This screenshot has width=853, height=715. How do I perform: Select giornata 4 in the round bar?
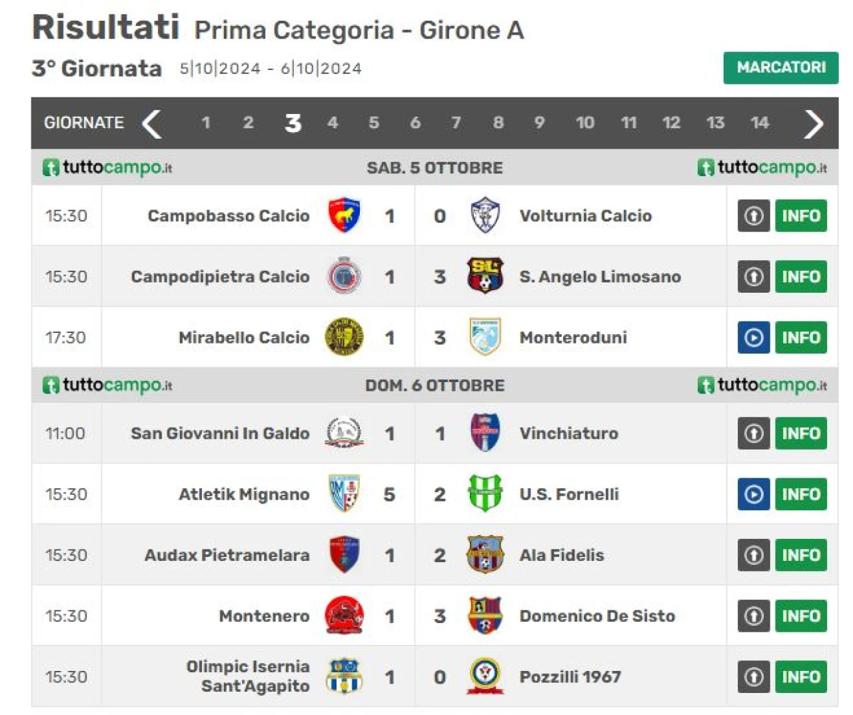coord(333,123)
